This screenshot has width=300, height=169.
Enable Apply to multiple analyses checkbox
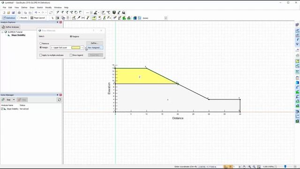tap(41, 55)
